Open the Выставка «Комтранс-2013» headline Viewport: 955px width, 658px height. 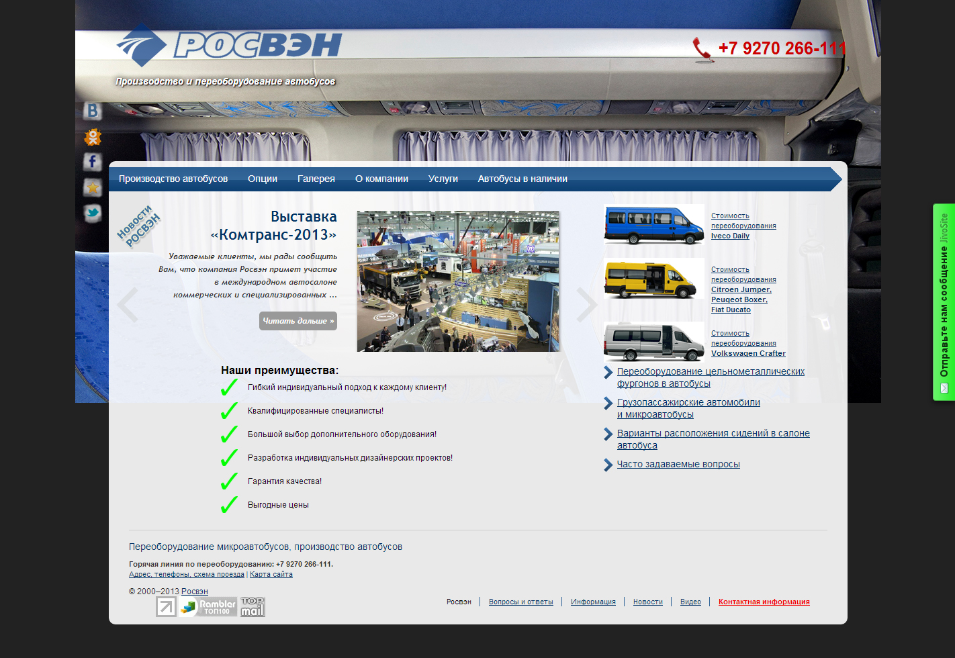click(273, 226)
